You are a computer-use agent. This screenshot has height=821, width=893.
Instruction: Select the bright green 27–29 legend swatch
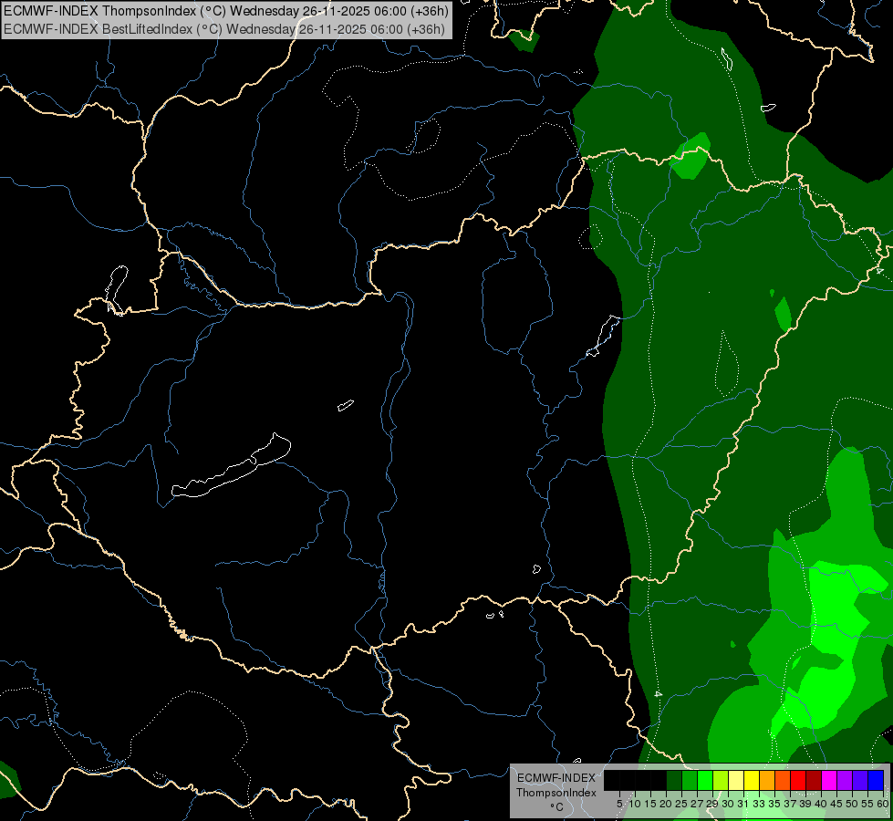(705, 780)
